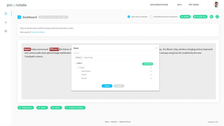The width and height of the screenshot is (224, 126).
Task: Select the Benefit label
Action: pyautogui.click(x=84, y=78)
